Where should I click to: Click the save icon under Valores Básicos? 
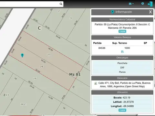pyautogui.click(x=122, y=52)
